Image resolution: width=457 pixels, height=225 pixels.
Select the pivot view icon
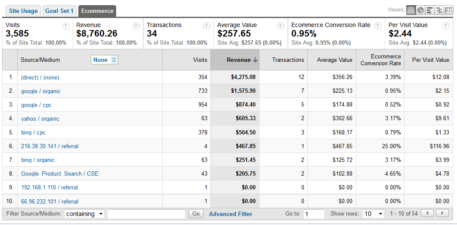point(448,10)
